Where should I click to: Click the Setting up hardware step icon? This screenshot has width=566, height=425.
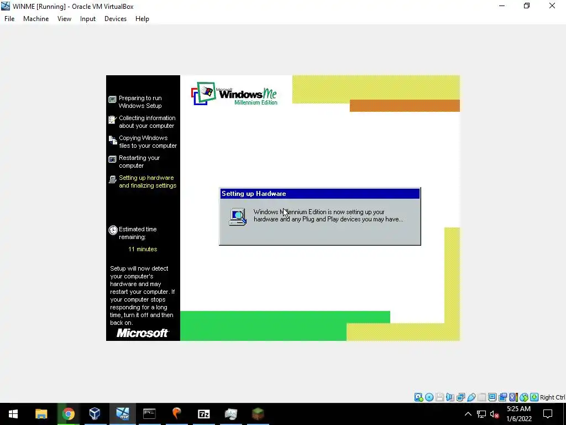tap(113, 179)
